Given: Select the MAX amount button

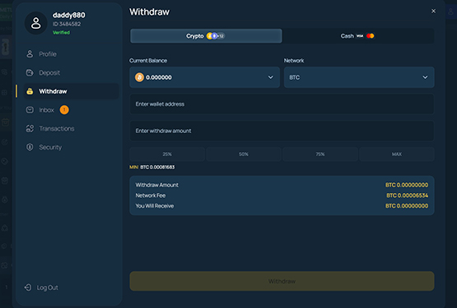Looking at the screenshot, I should click(x=397, y=154).
